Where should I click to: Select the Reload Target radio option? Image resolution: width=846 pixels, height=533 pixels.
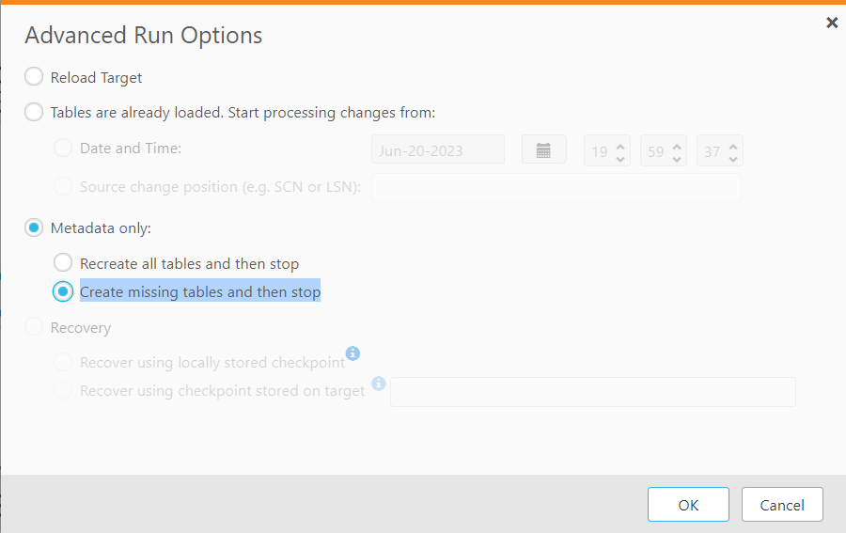pos(35,77)
